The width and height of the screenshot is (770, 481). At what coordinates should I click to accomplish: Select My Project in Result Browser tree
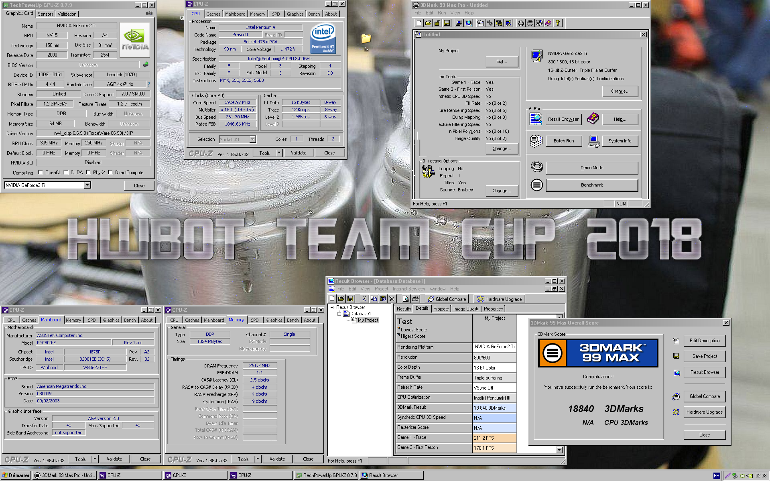tap(368, 320)
